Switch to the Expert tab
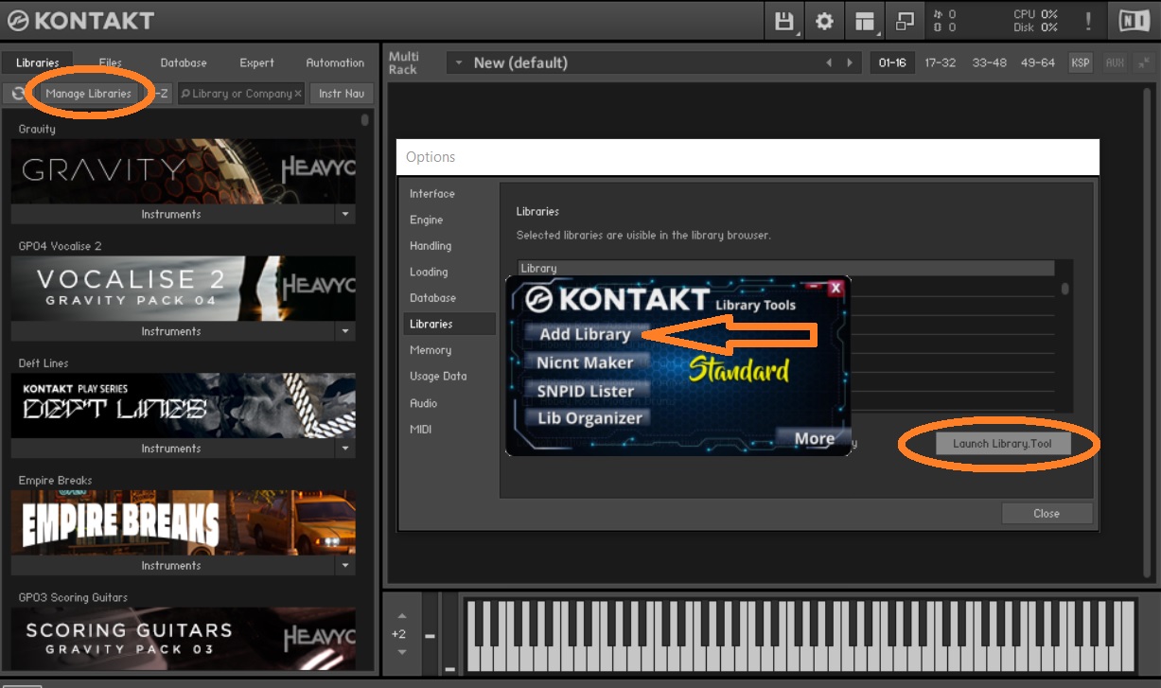This screenshot has width=1161, height=688. (x=256, y=62)
